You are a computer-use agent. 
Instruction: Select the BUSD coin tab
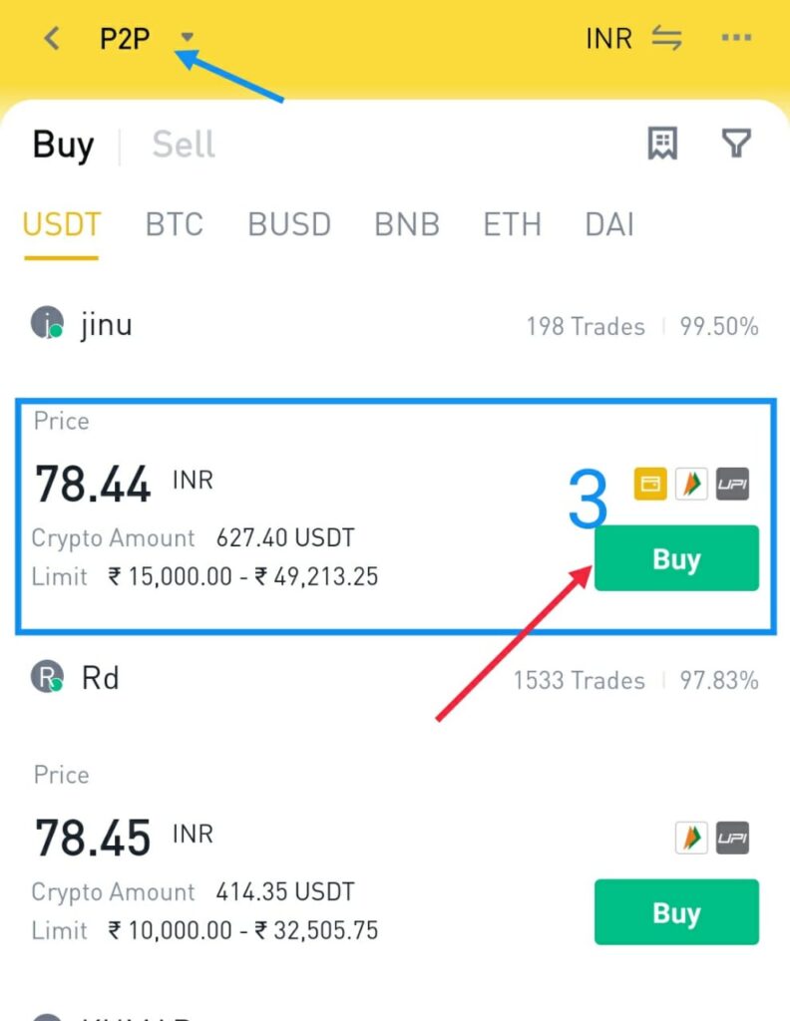coord(289,224)
